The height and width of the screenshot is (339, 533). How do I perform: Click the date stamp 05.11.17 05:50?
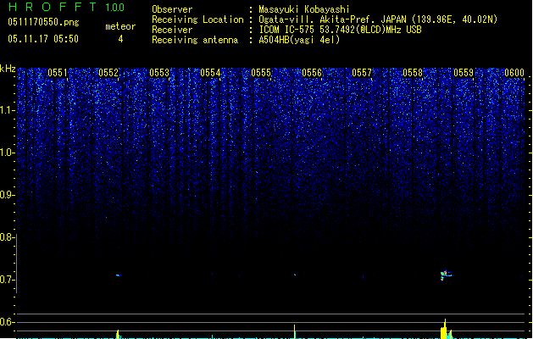pos(43,39)
